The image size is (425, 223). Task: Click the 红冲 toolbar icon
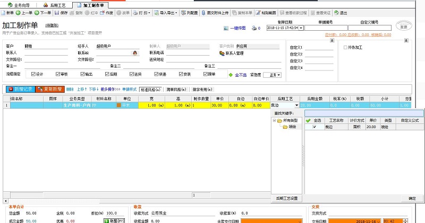click(87, 13)
